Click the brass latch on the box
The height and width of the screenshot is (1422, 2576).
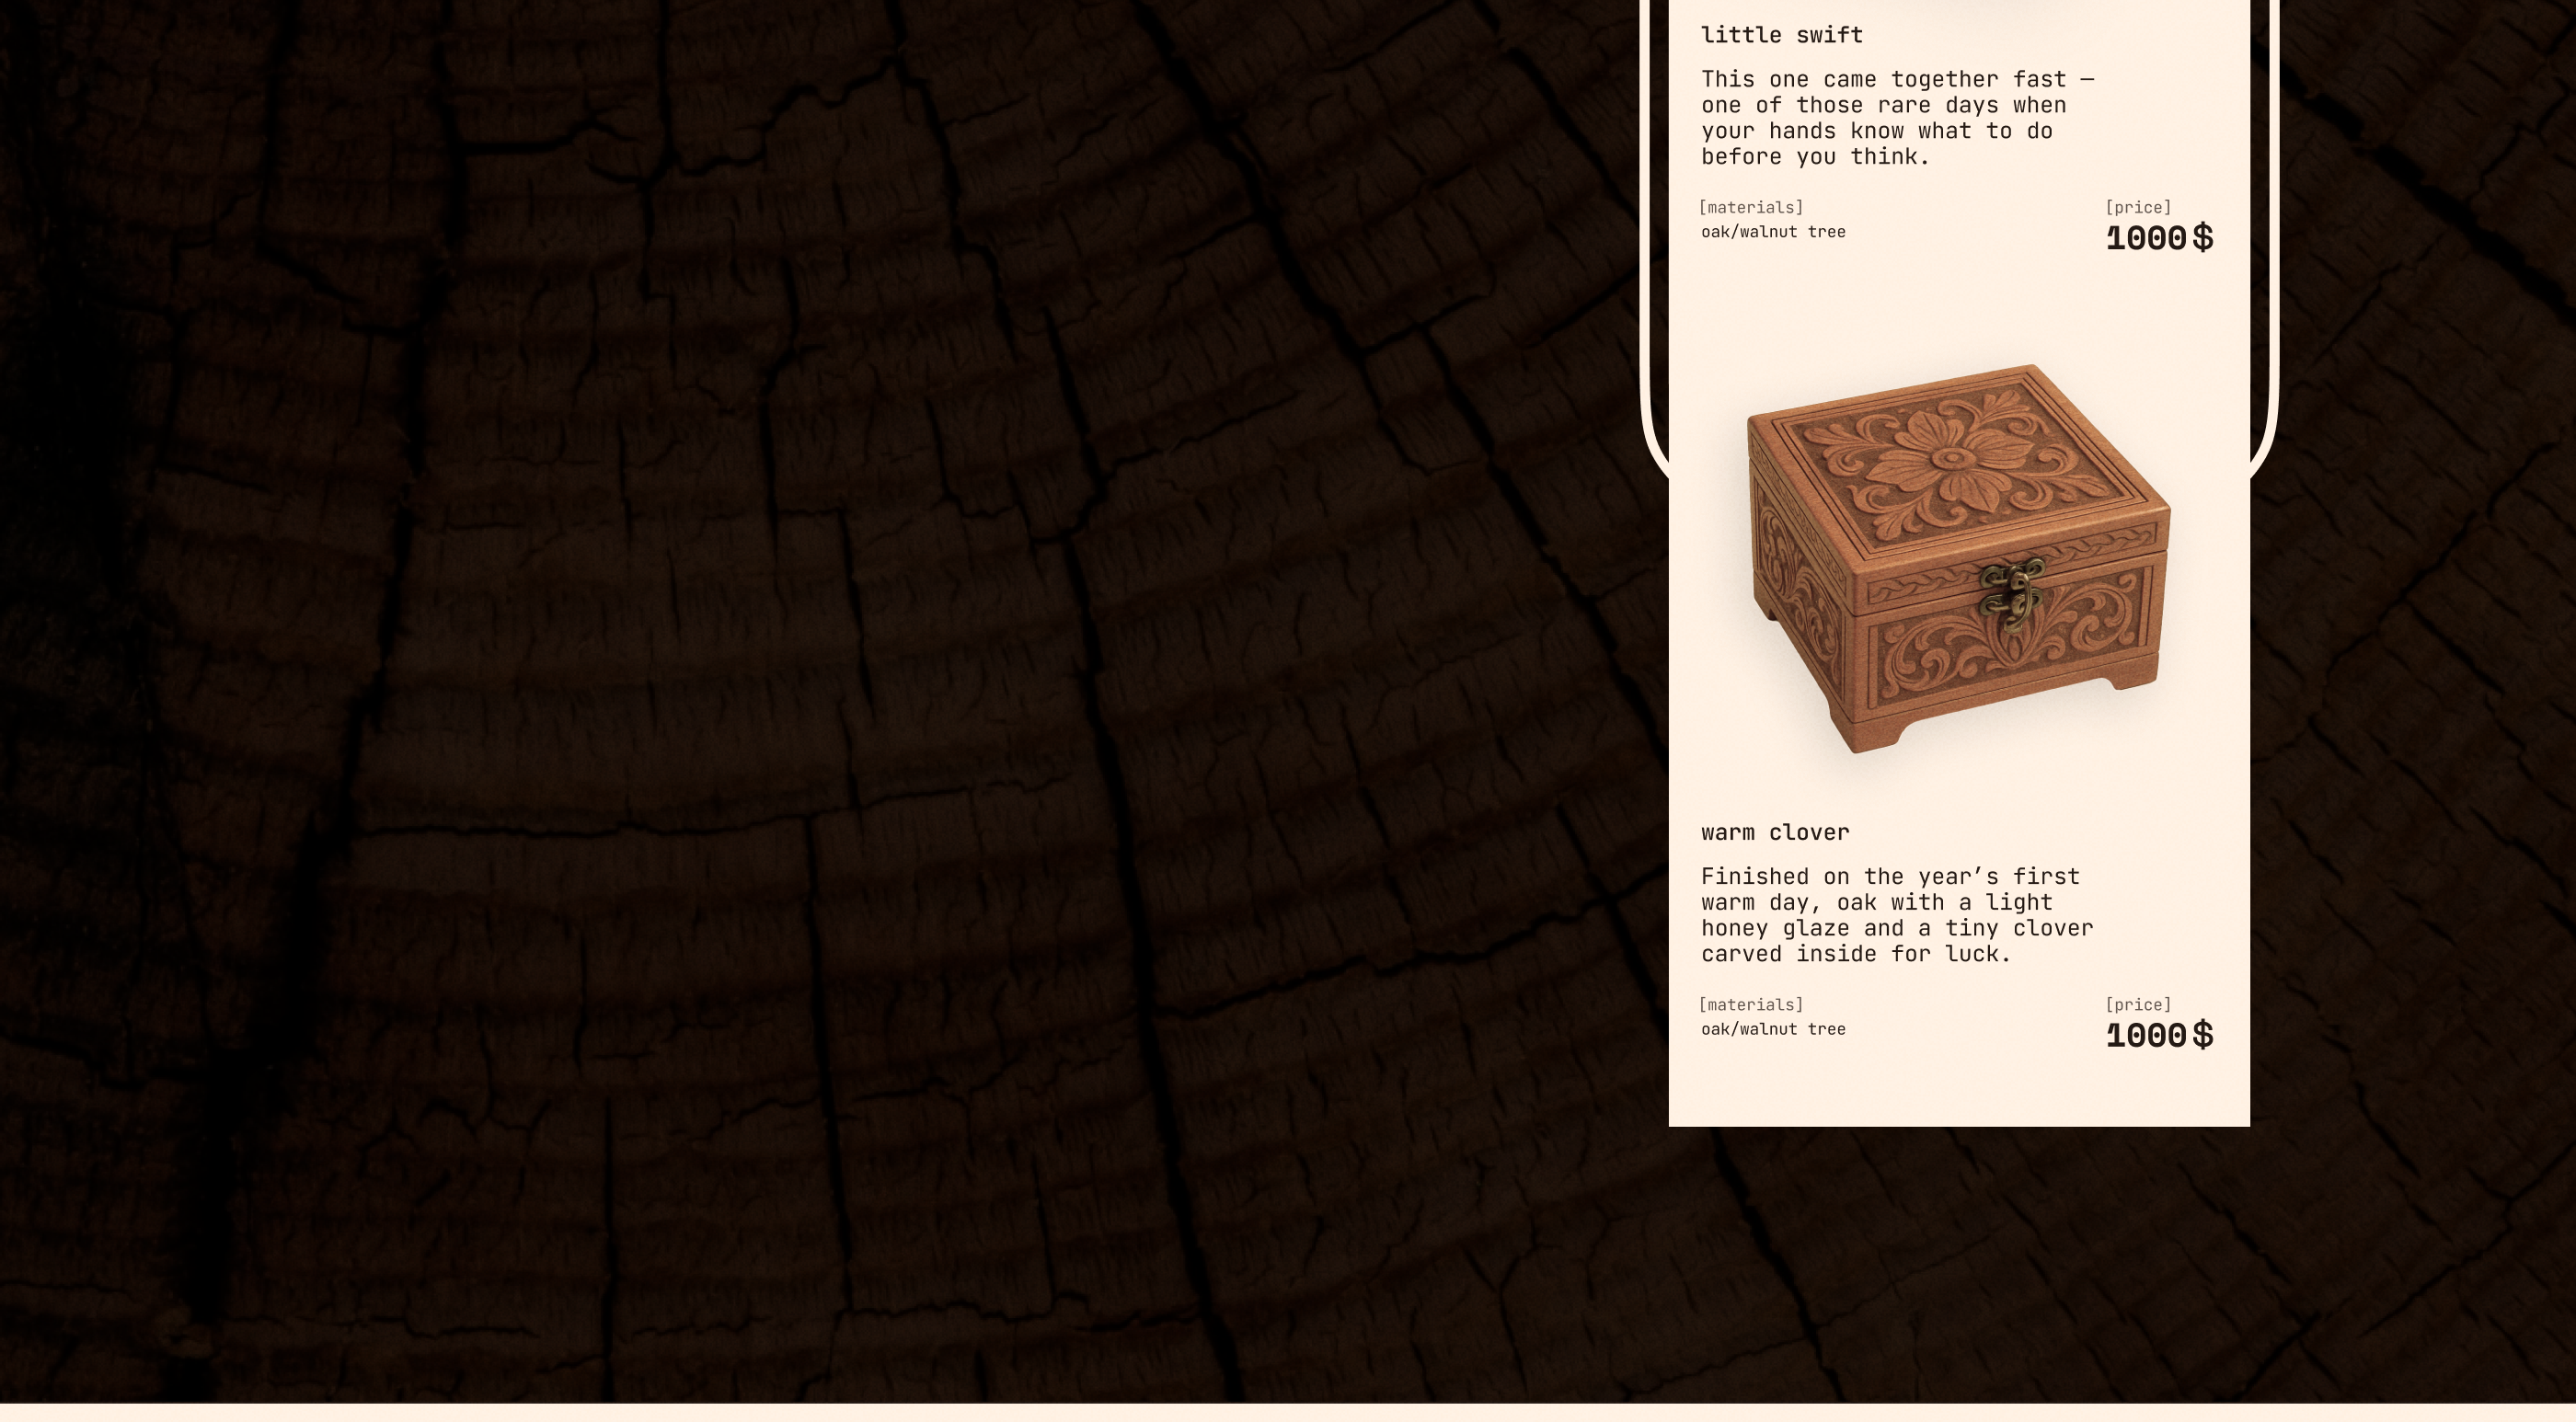(2010, 592)
